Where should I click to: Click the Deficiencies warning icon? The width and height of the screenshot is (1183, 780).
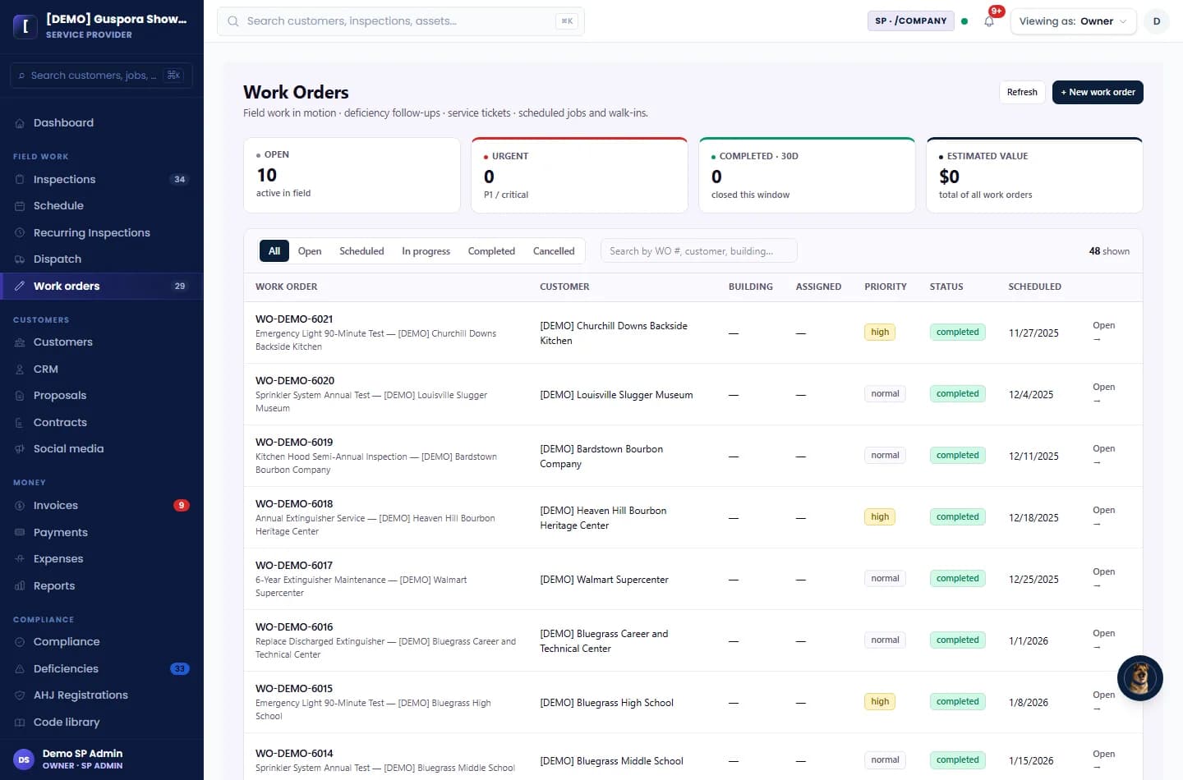click(20, 669)
